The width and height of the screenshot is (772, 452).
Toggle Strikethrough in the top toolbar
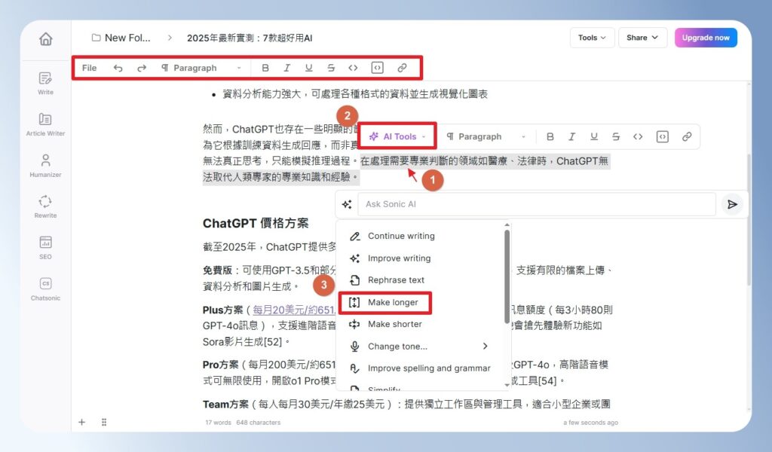pyautogui.click(x=332, y=68)
